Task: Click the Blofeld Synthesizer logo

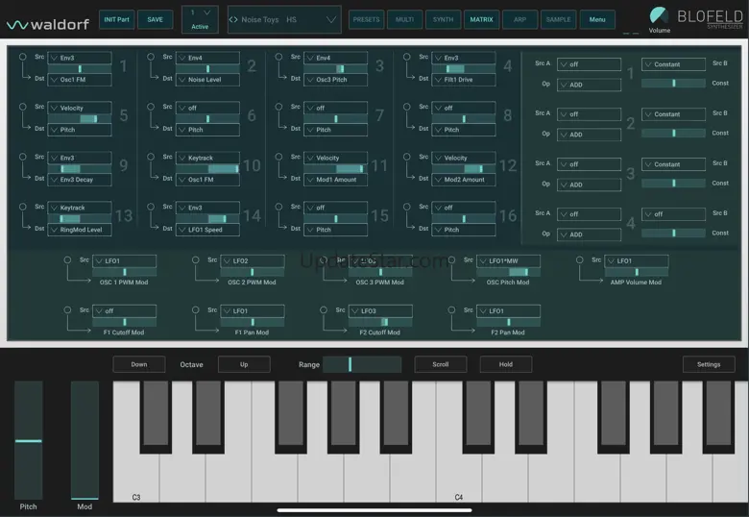Action: (x=711, y=19)
